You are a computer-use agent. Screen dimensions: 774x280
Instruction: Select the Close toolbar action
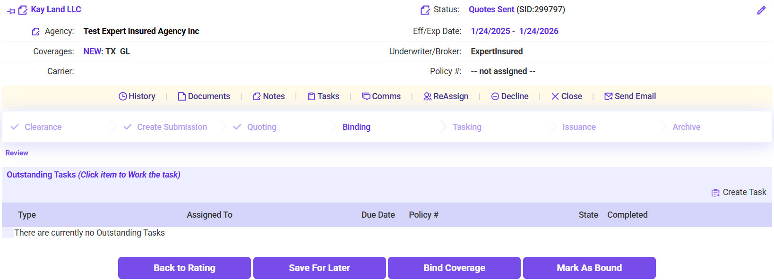(567, 96)
